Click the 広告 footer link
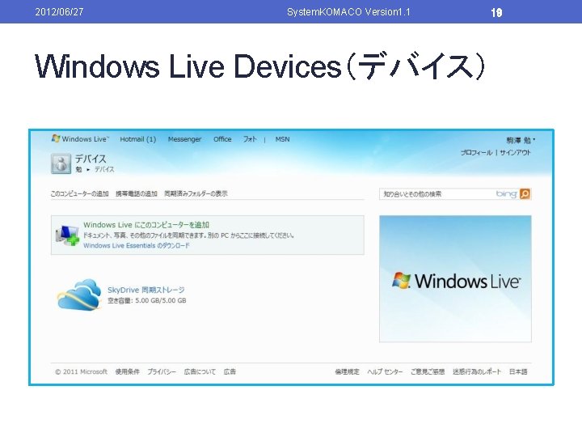The image size is (582, 437). [230, 371]
